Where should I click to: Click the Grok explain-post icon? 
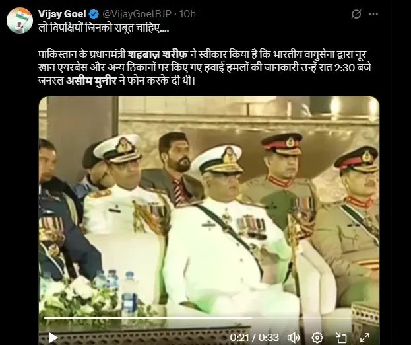click(356, 14)
